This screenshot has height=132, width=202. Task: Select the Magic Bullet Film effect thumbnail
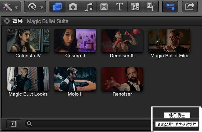(x=169, y=41)
